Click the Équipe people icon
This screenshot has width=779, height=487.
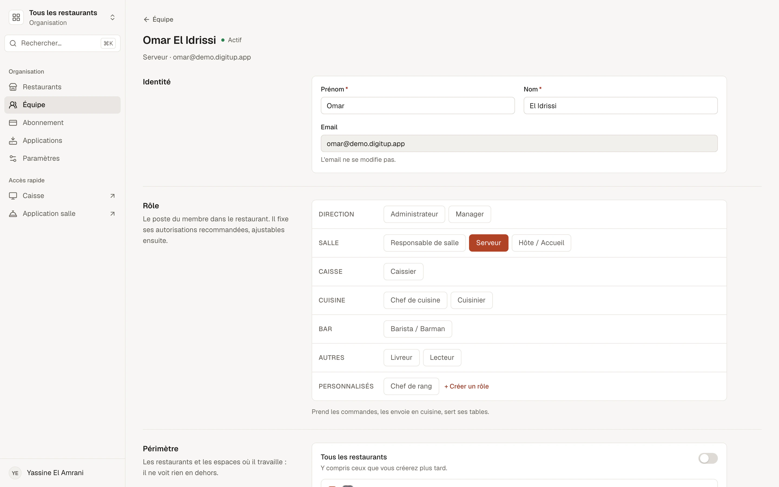coord(13,105)
